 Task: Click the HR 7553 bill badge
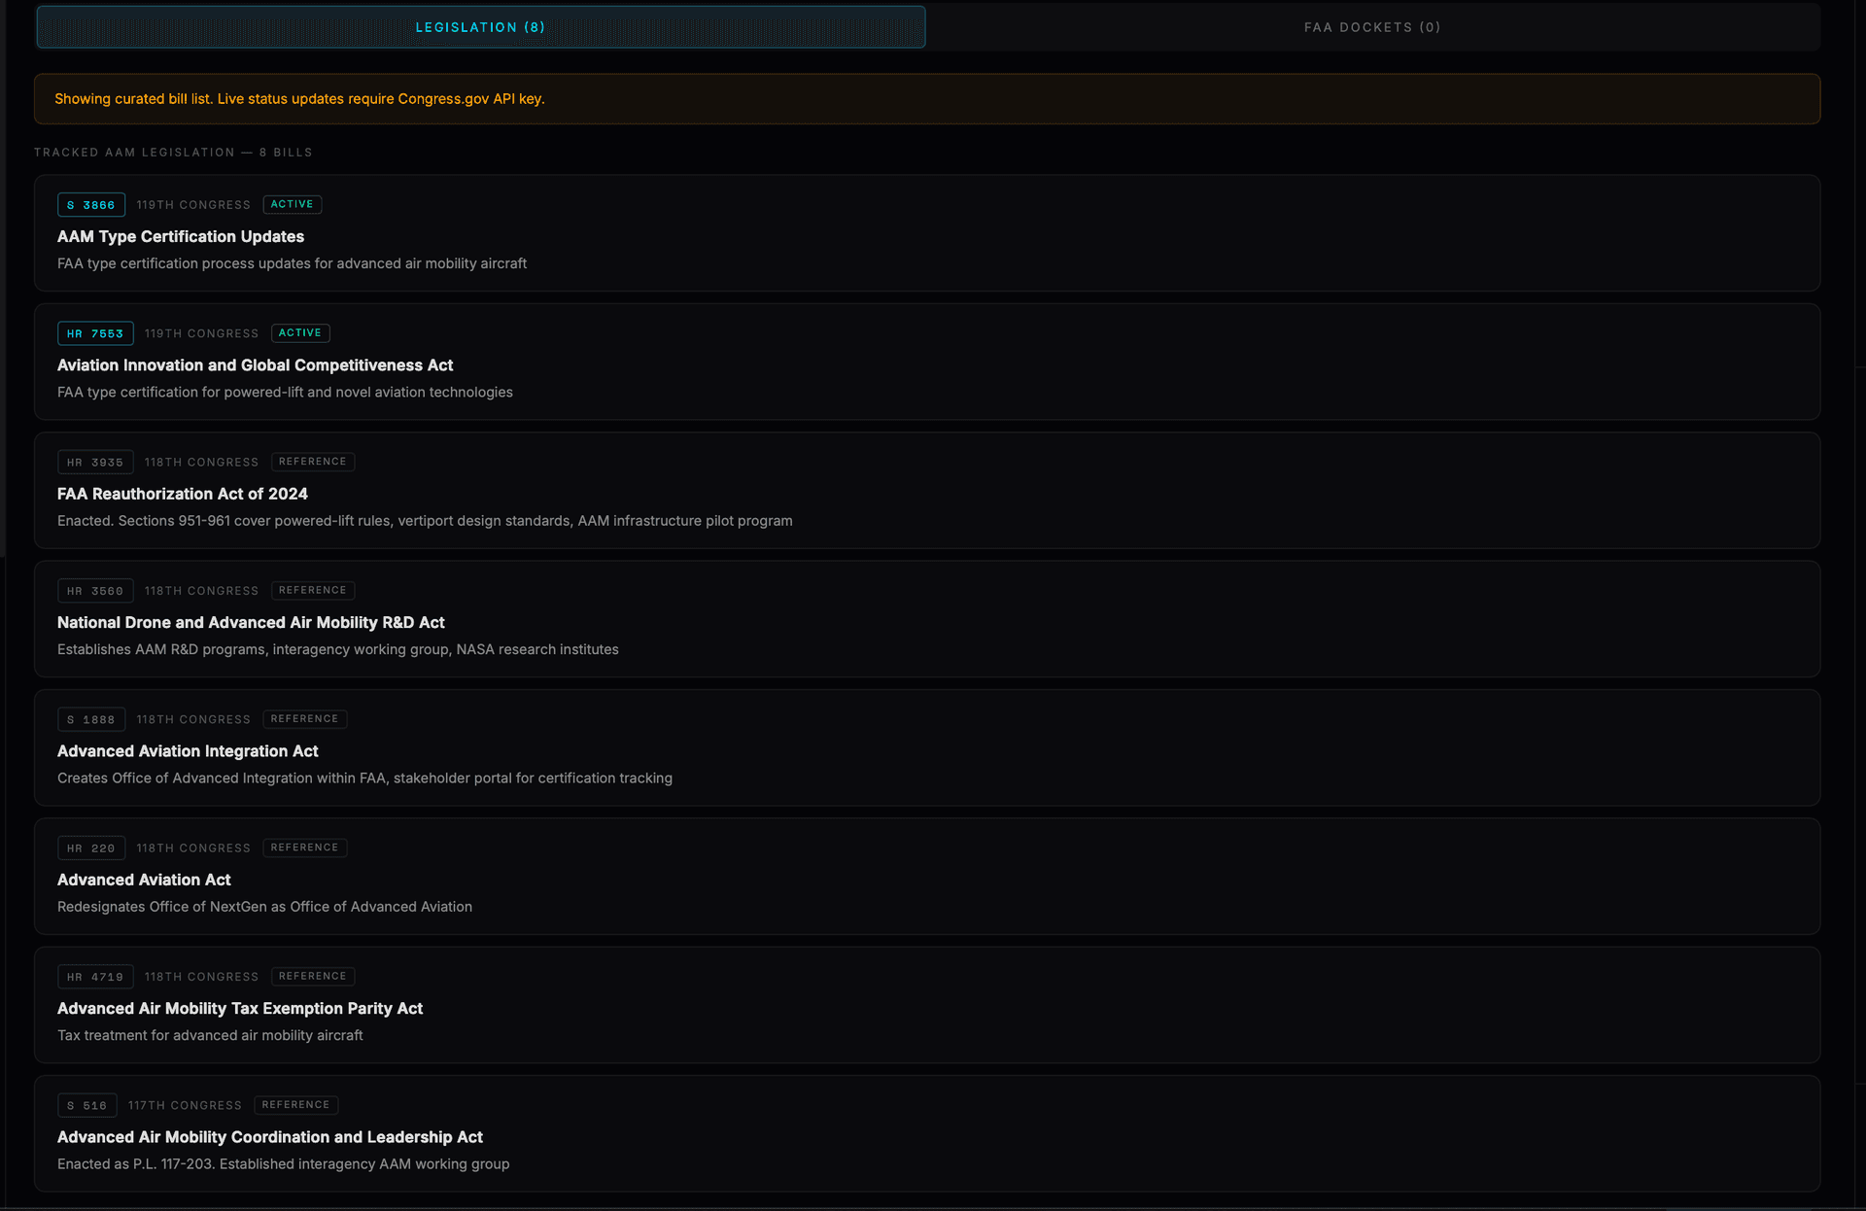pyautogui.click(x=95, y=333)
